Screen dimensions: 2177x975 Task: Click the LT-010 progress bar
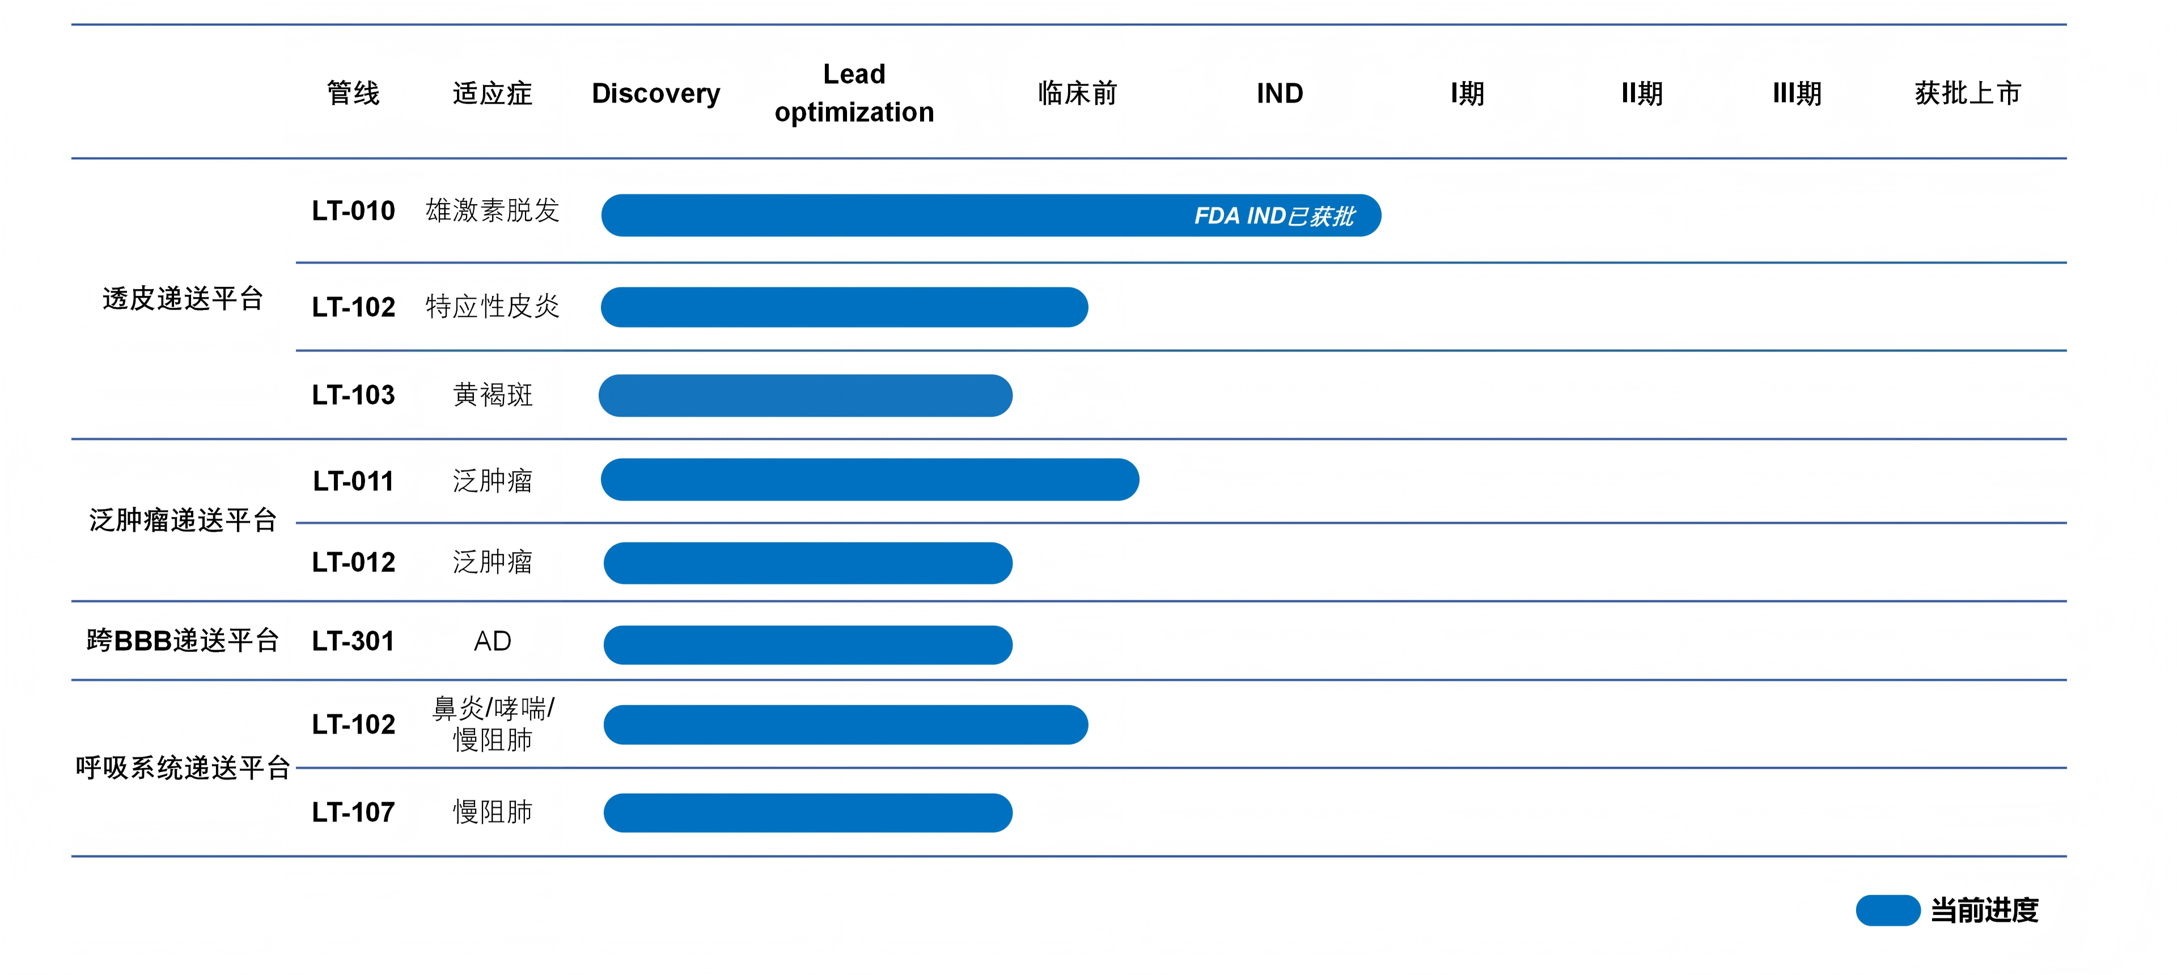tap(992, 215)
